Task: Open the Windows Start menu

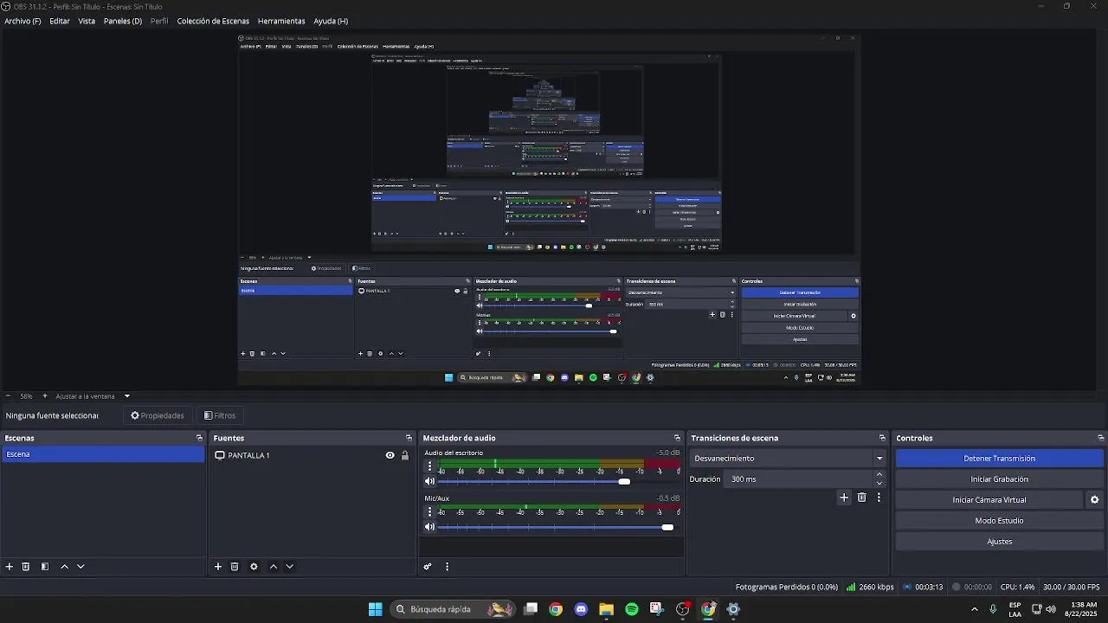Action: 376,609
